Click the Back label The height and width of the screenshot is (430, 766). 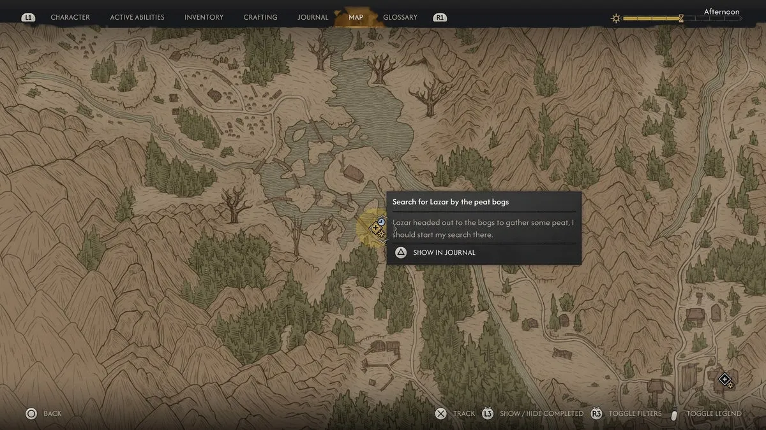click(52, 413)
